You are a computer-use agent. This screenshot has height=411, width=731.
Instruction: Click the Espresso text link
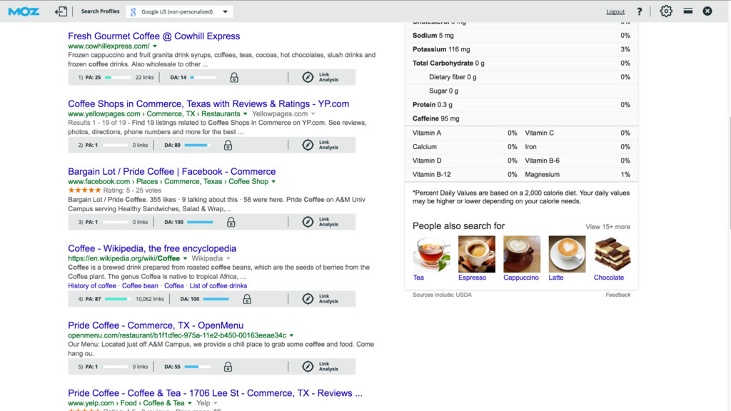pos(472,278)
